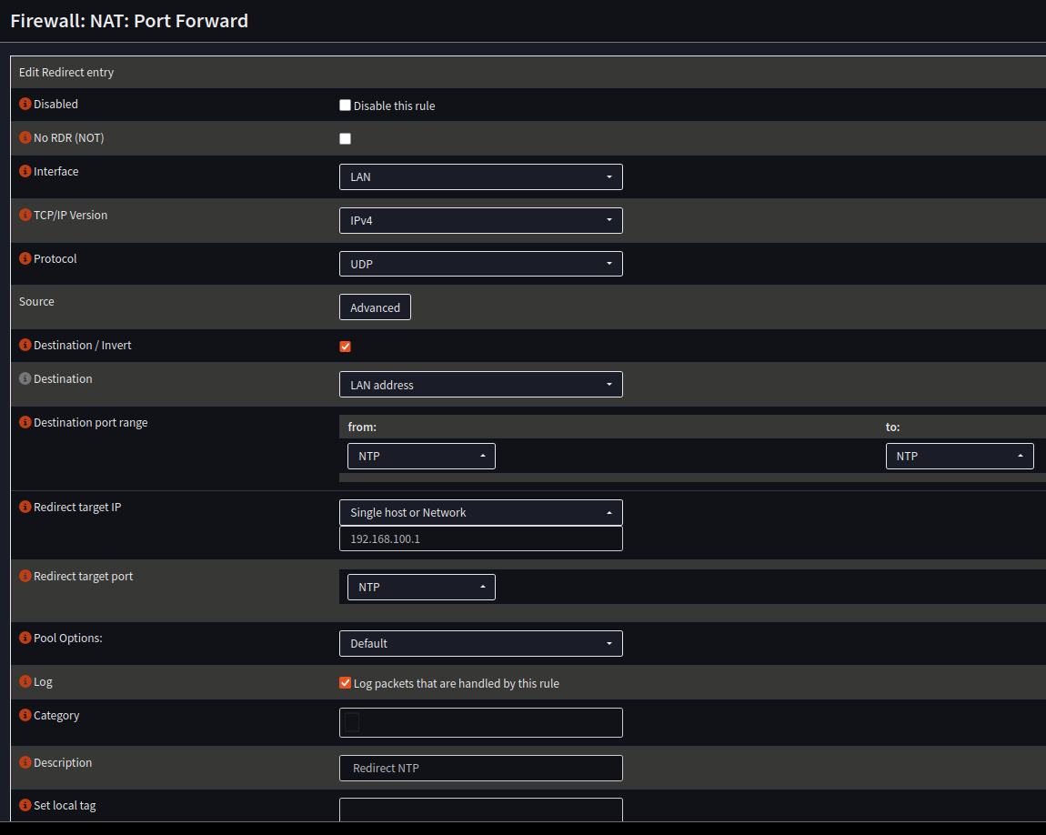Click the info icon next to Redirect target IP
Image resolution: width=1046 pixels, height=835 pixels.
(x=25, y=507)
